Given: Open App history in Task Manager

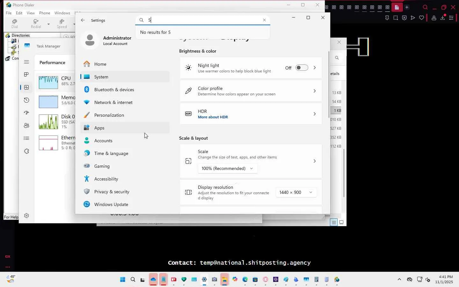Looking at the screenshot, I should (26, 100).
